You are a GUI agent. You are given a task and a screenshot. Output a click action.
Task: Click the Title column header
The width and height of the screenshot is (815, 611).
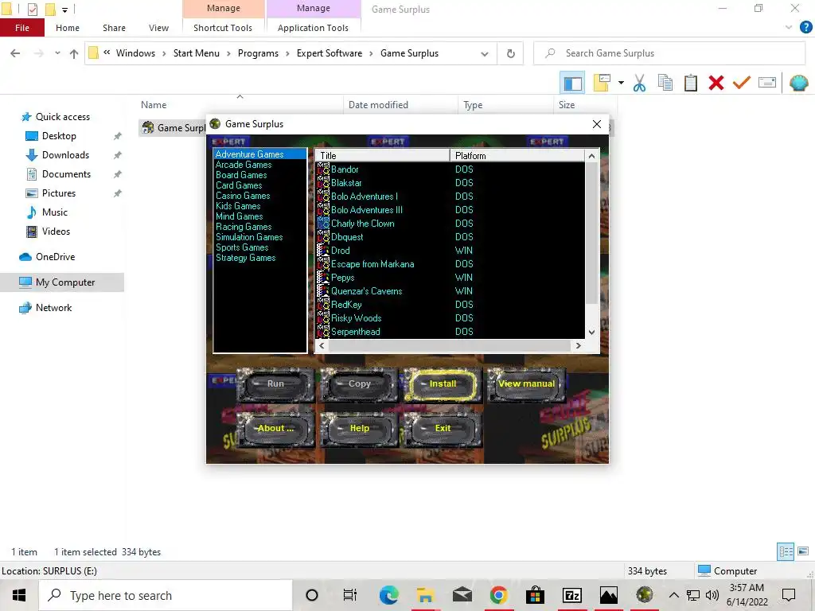coord(382,155)
